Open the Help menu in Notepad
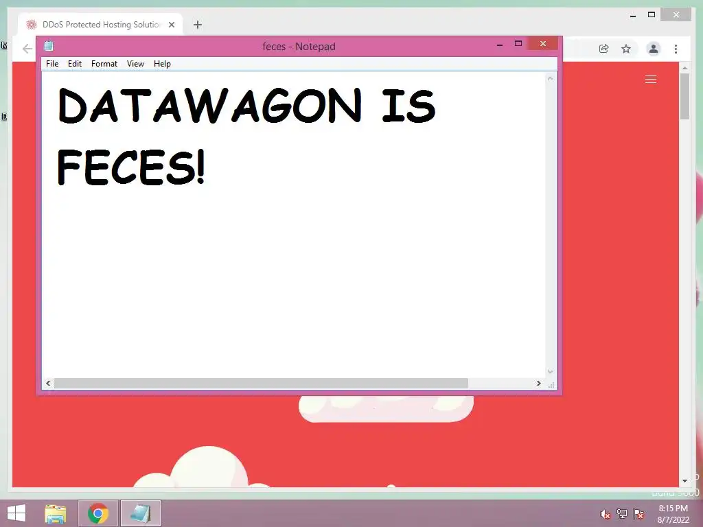The image size is (703, 527). (162, 64)
